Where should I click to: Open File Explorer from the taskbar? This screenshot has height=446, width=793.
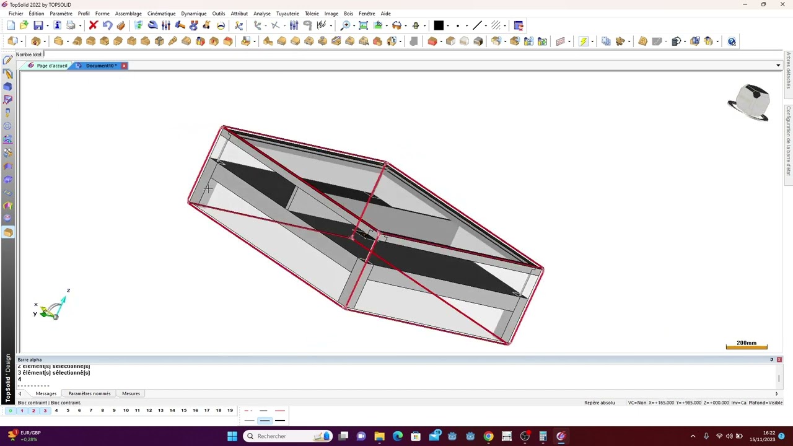click(x=379, y=436)
